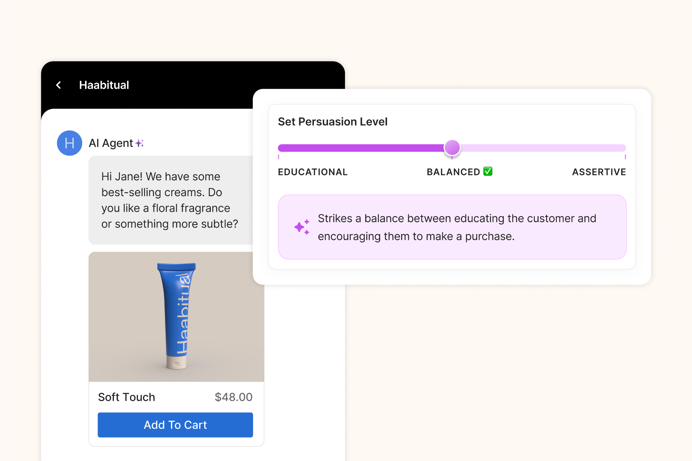Click the persuasion level slider handle
This screenshot has height=461, width=692.
tap(452, 148)
